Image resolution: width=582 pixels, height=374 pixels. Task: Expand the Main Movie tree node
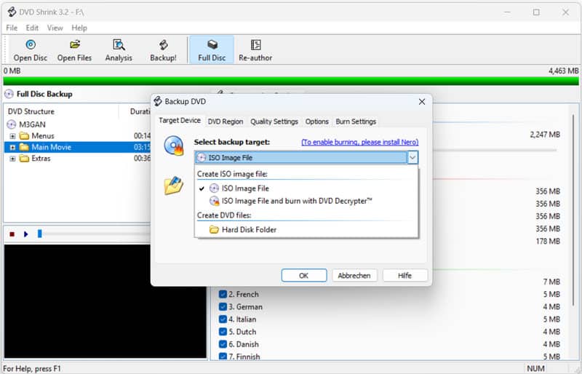tap(12, 148)
